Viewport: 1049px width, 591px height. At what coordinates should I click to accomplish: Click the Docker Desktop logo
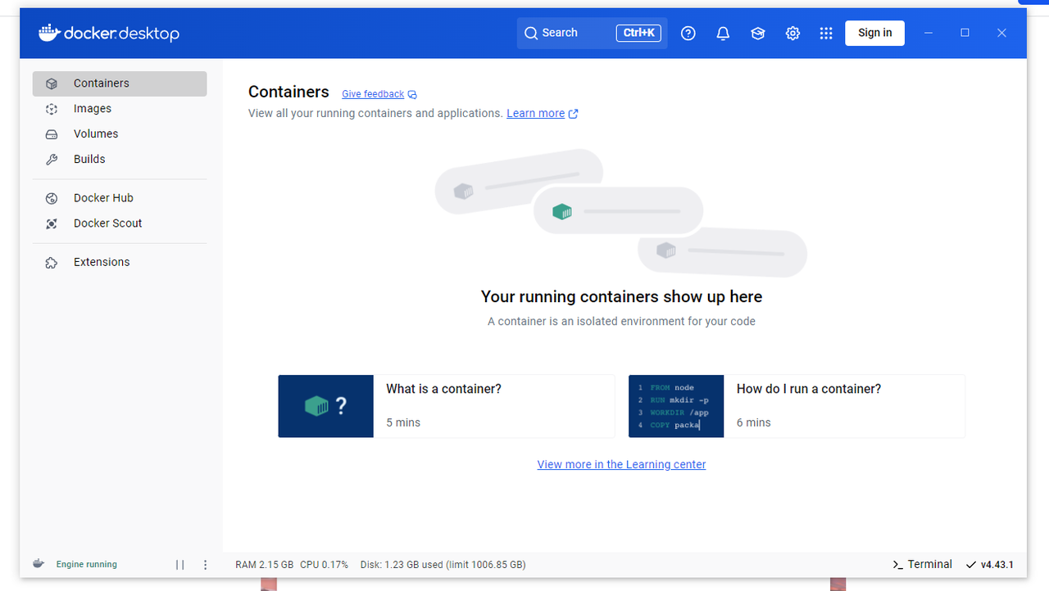point(109,34)
